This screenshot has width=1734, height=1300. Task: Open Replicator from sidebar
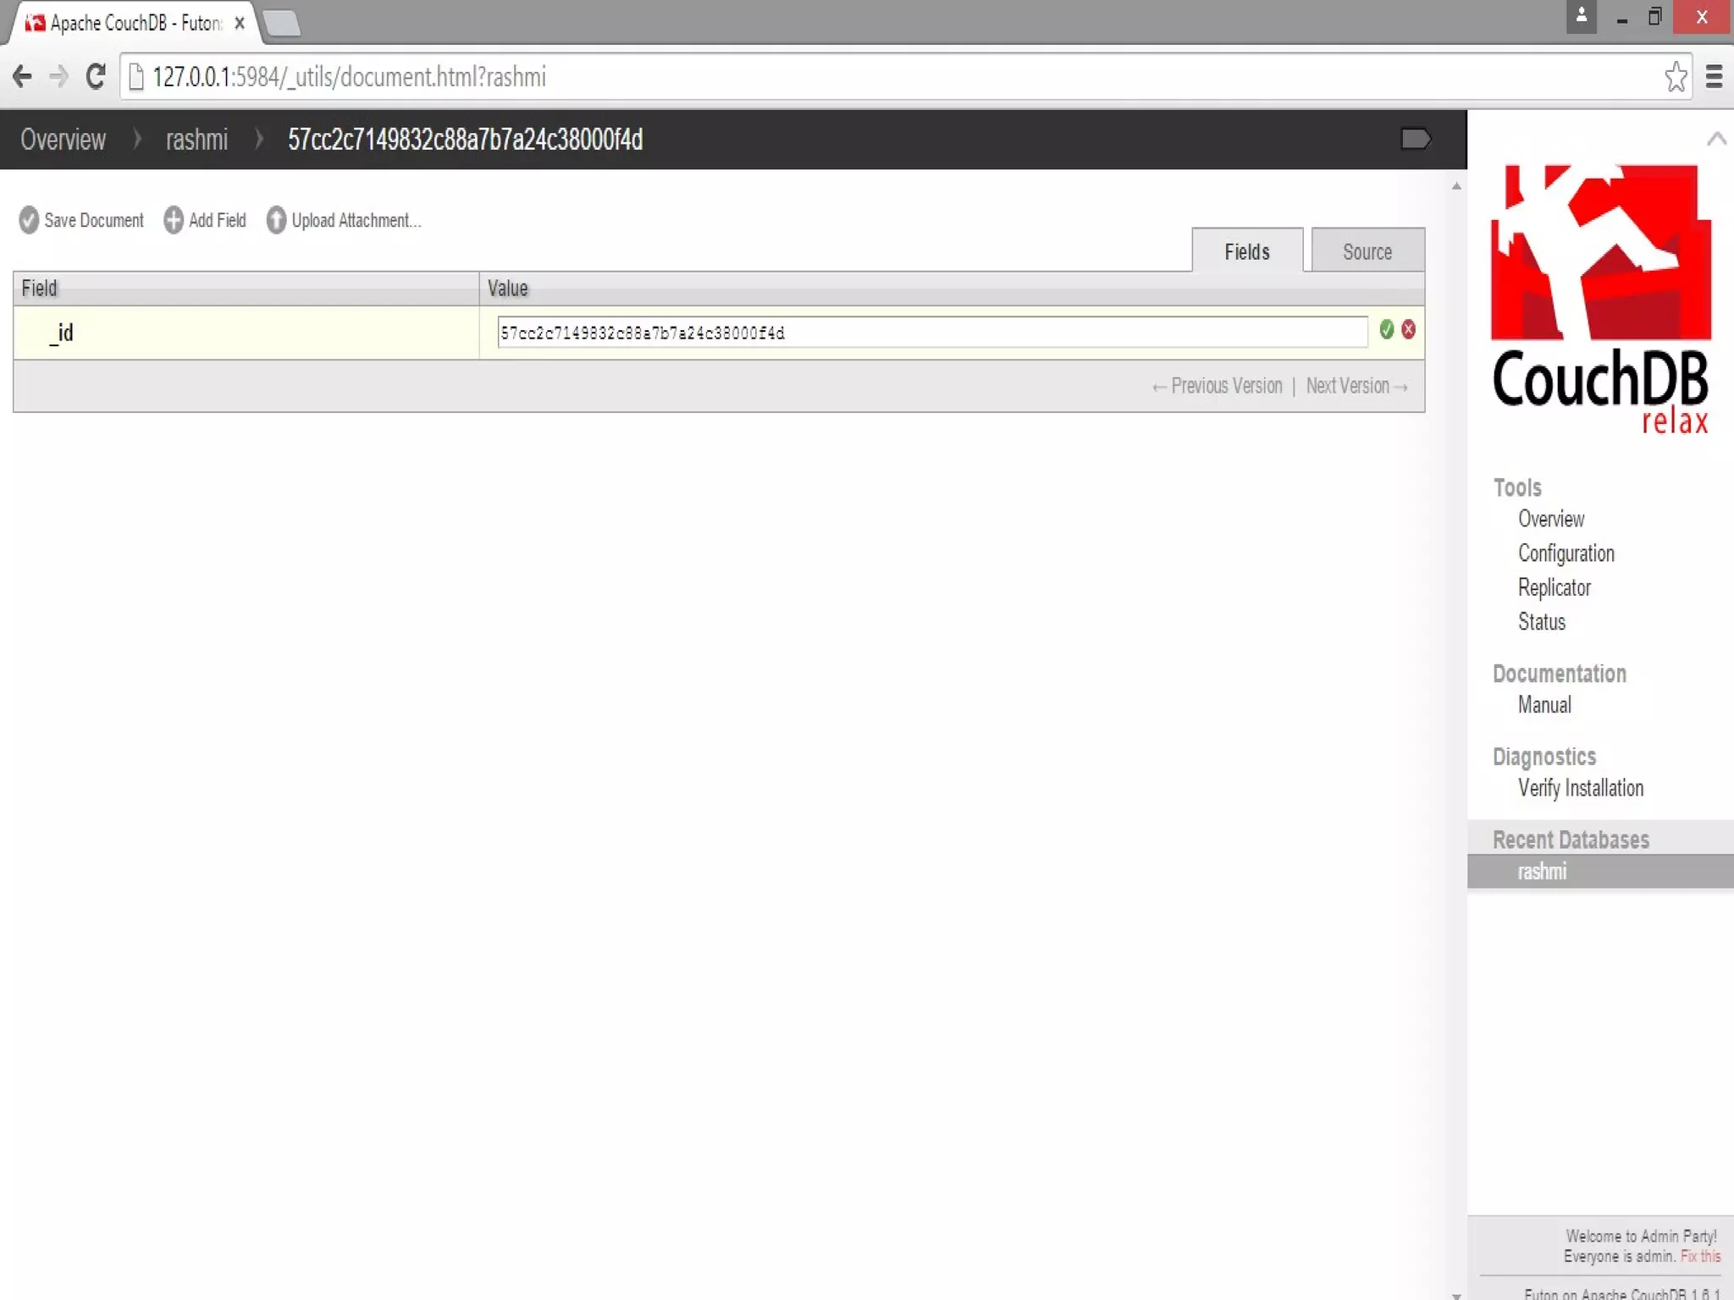click(1554, 587)
